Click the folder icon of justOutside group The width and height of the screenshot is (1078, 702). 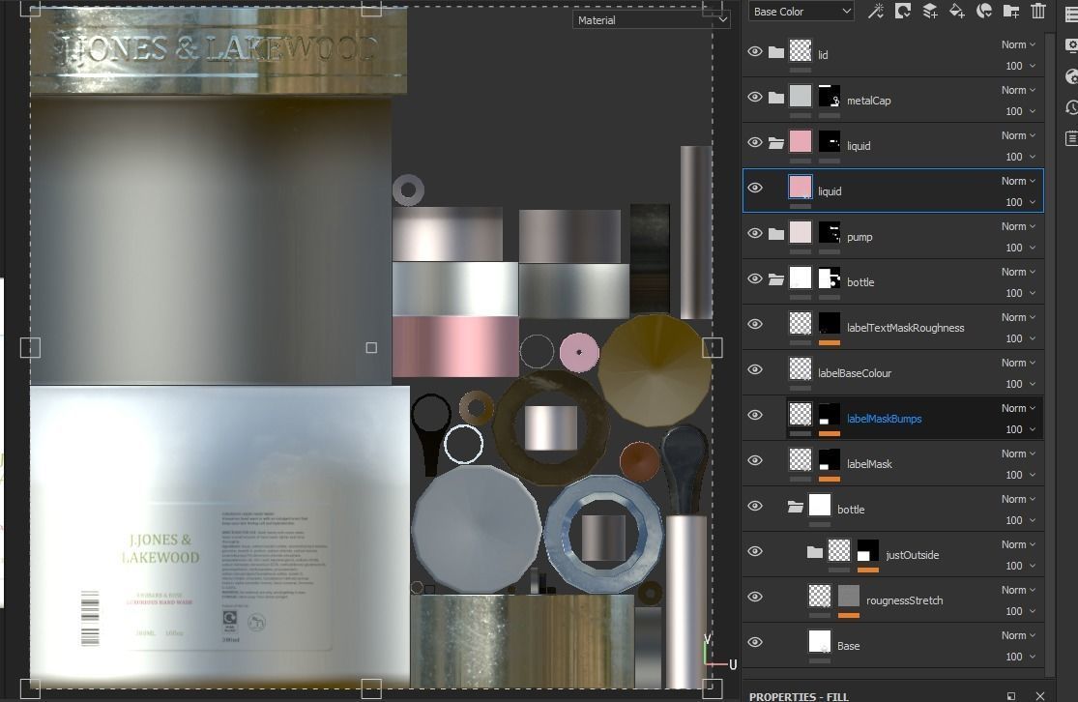pyautogui.click(x=815, y=551)
